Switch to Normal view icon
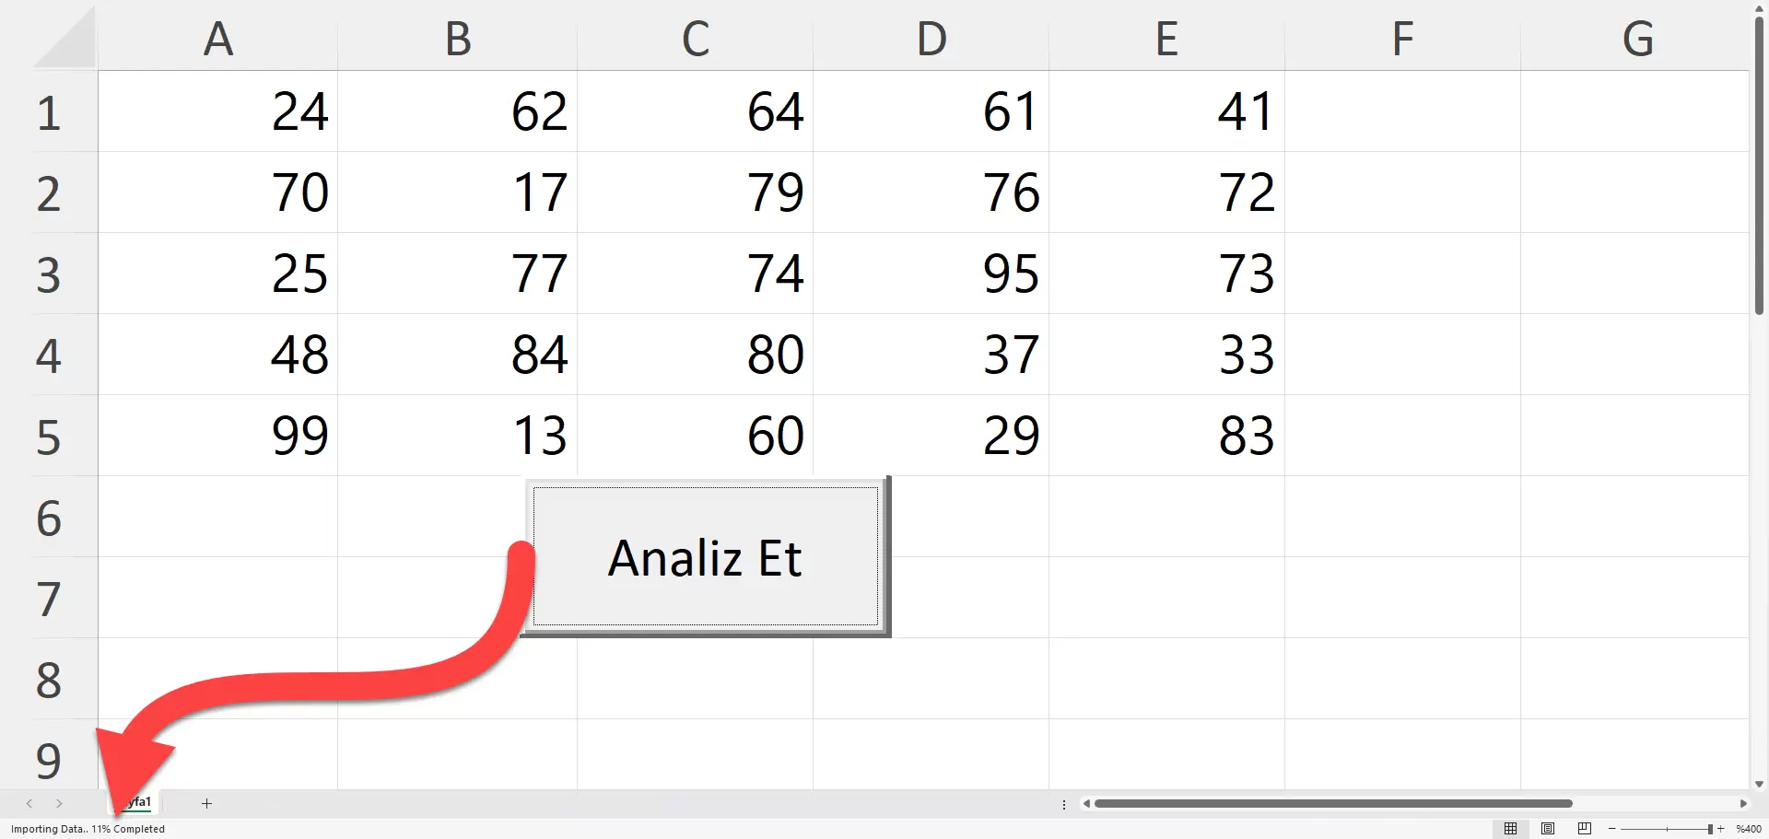The width and height of the screenshot is (1769, 839). pos(1510,829)
